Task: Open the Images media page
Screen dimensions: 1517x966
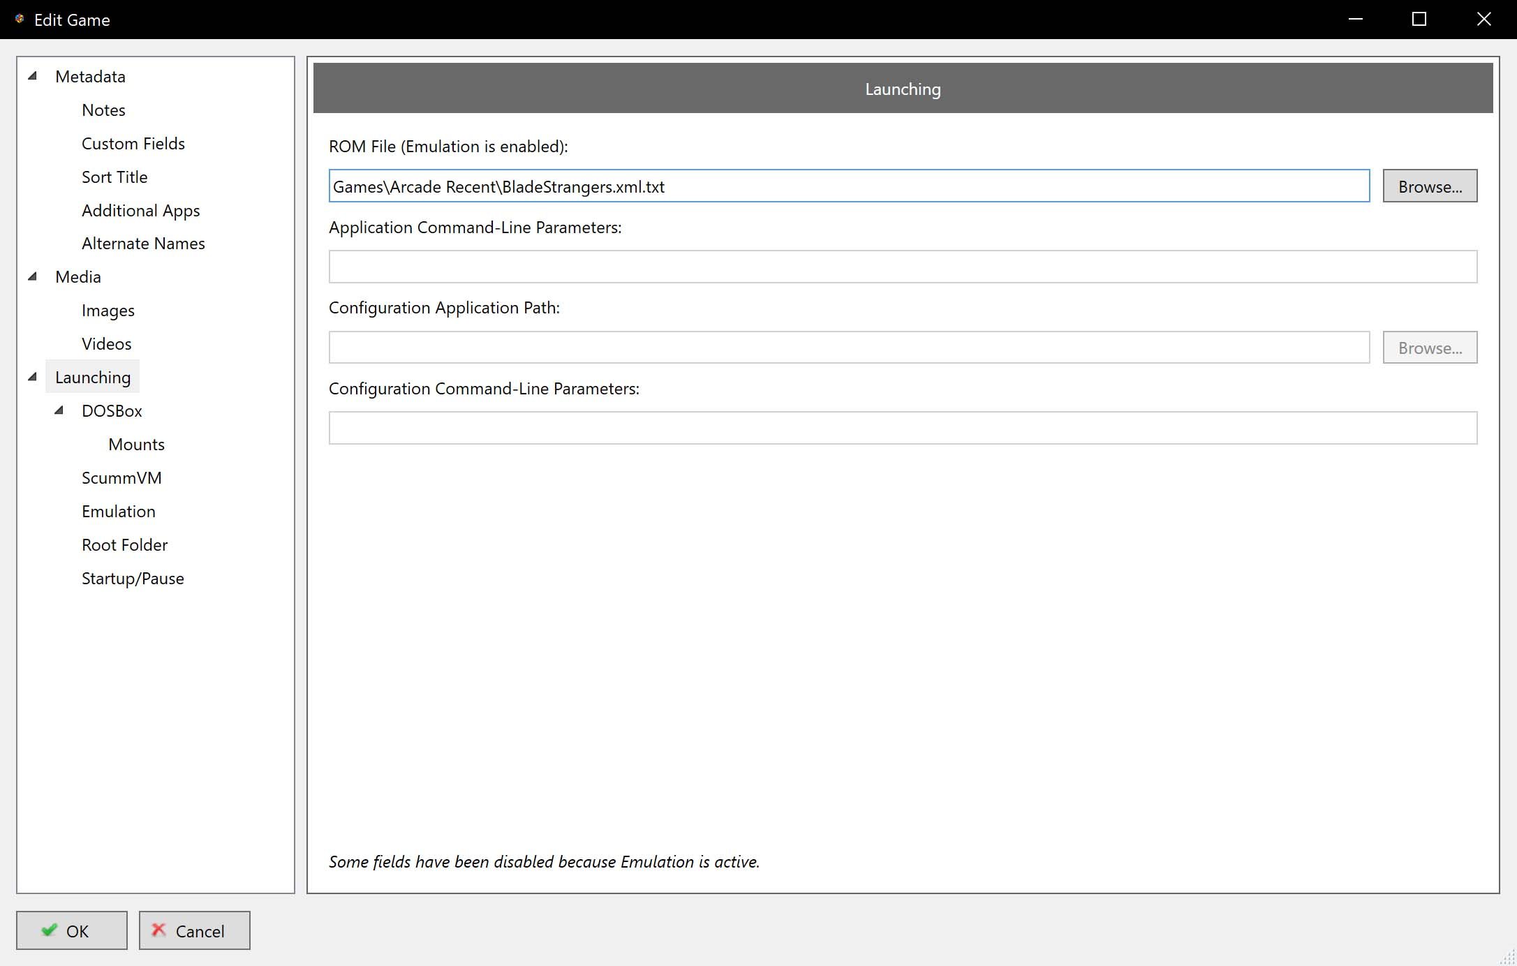Action: point(108,311)
